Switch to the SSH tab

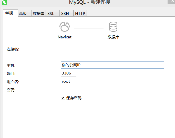pos(67,13)
